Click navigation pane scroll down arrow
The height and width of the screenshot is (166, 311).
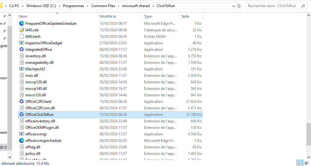coord(10,157)
